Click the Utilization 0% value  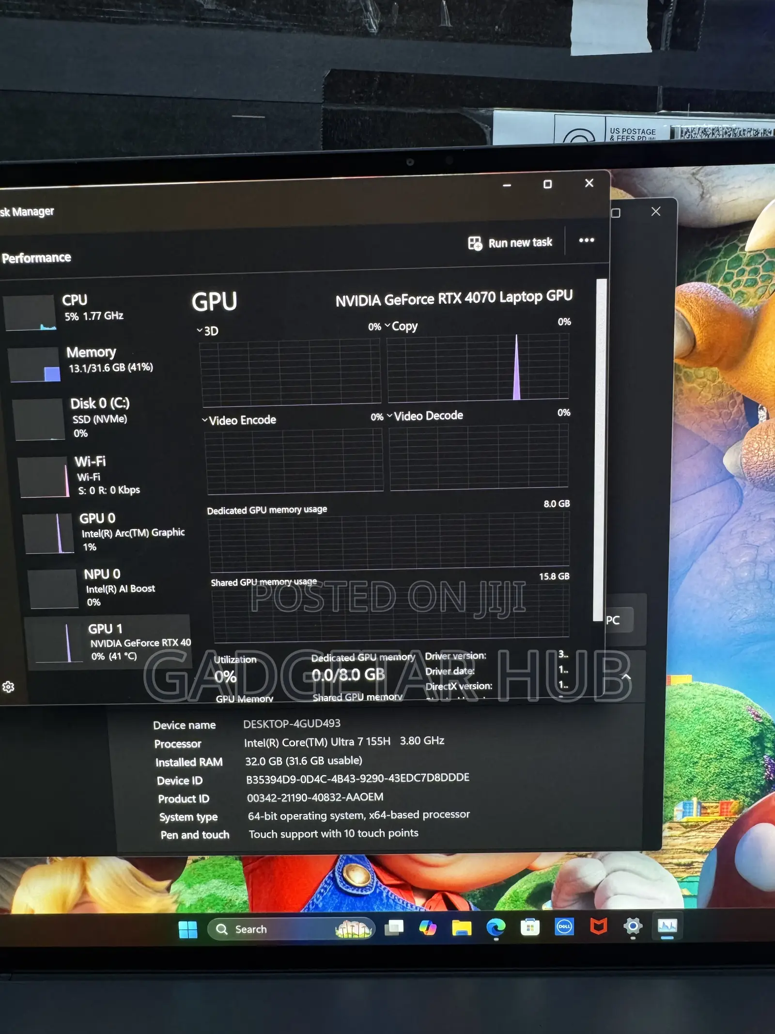(x=225, y=676)
